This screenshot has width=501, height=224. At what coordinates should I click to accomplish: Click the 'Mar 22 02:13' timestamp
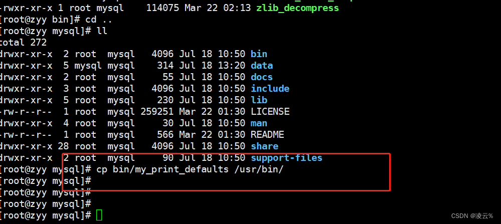(x=218, y=8)
